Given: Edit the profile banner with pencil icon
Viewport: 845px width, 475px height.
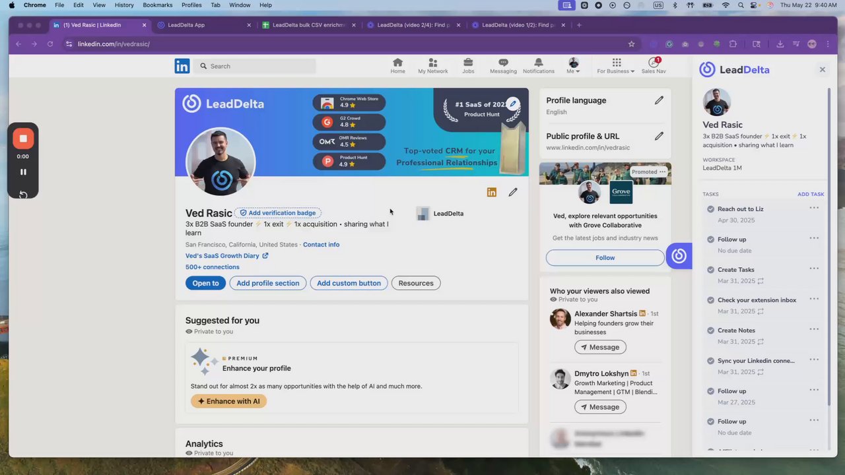Looking at the screenshot, I should 513,104.
